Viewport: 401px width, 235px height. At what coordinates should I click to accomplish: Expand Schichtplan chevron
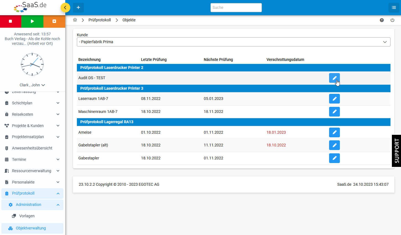pos(58,103)
